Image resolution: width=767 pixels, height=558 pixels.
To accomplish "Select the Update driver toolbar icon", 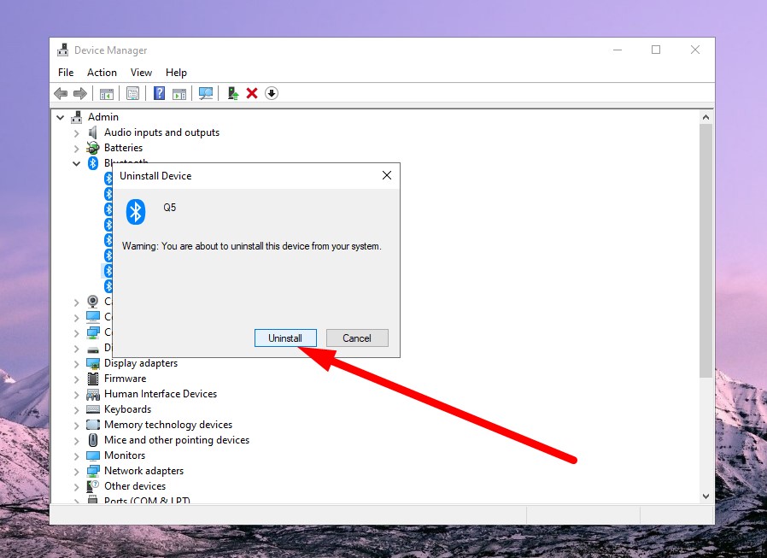I will 232,93.
